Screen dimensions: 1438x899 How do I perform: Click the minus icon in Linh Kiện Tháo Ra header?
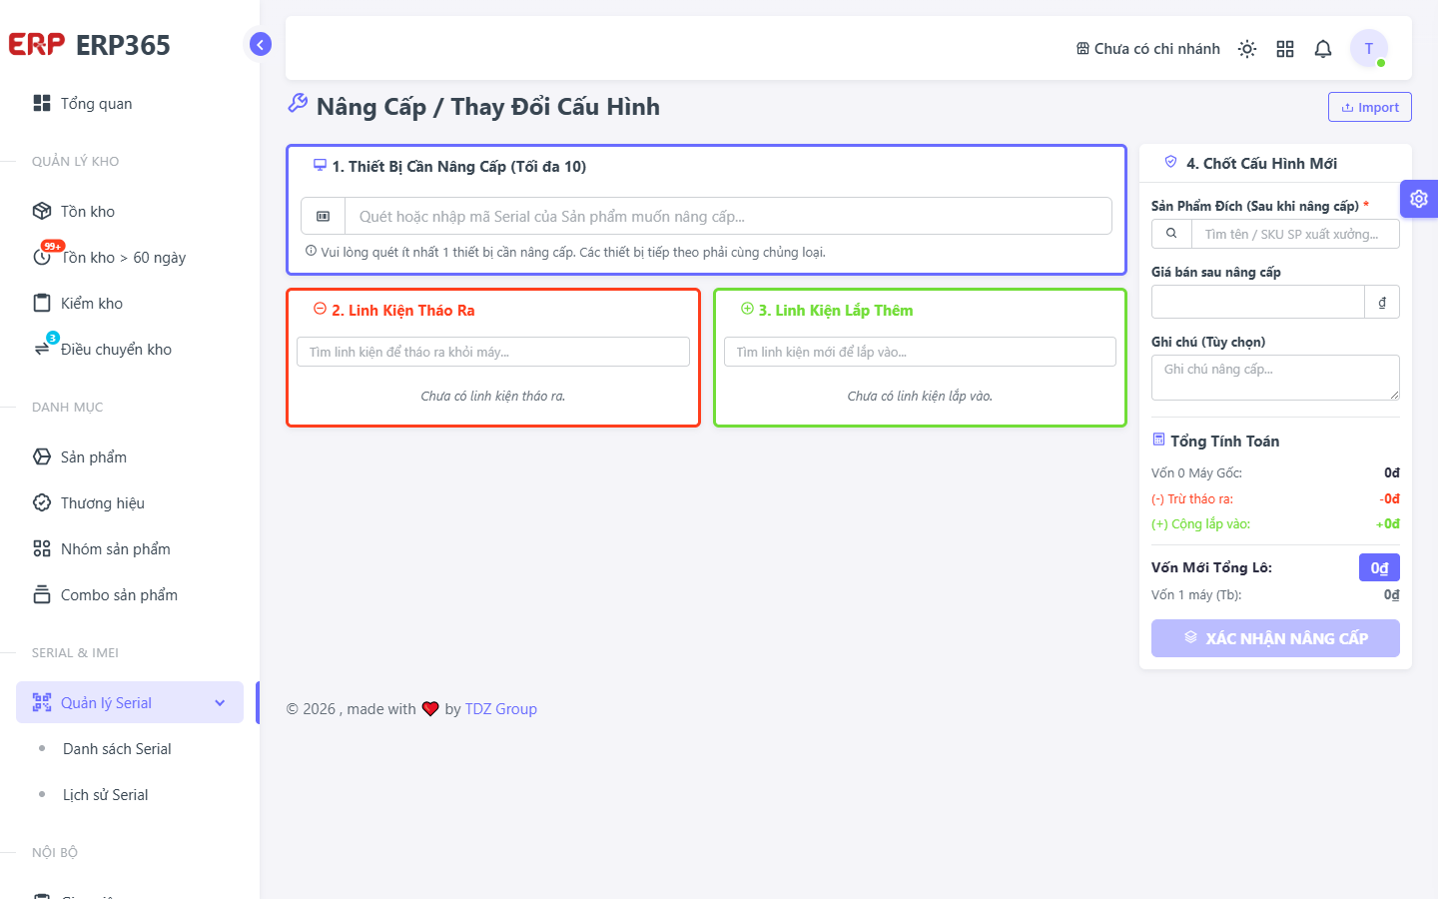(x=320, y=309)
